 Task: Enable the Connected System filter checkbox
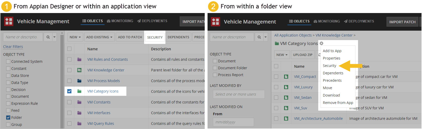8,62
